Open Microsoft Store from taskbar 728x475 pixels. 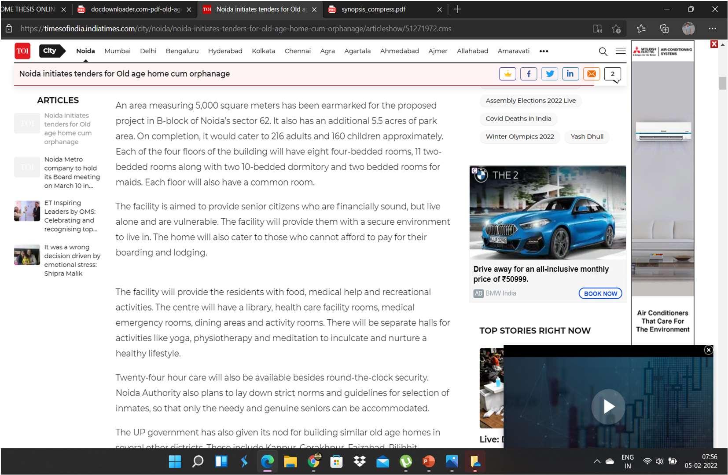[x=336, y=461]
